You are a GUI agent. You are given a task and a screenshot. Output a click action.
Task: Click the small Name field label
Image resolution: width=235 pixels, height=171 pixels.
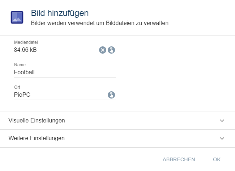(x=20, y=65)
